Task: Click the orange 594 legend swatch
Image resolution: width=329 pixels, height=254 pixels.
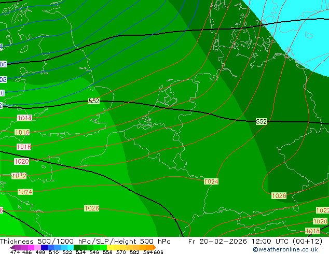Action: (x=150, y=247)
